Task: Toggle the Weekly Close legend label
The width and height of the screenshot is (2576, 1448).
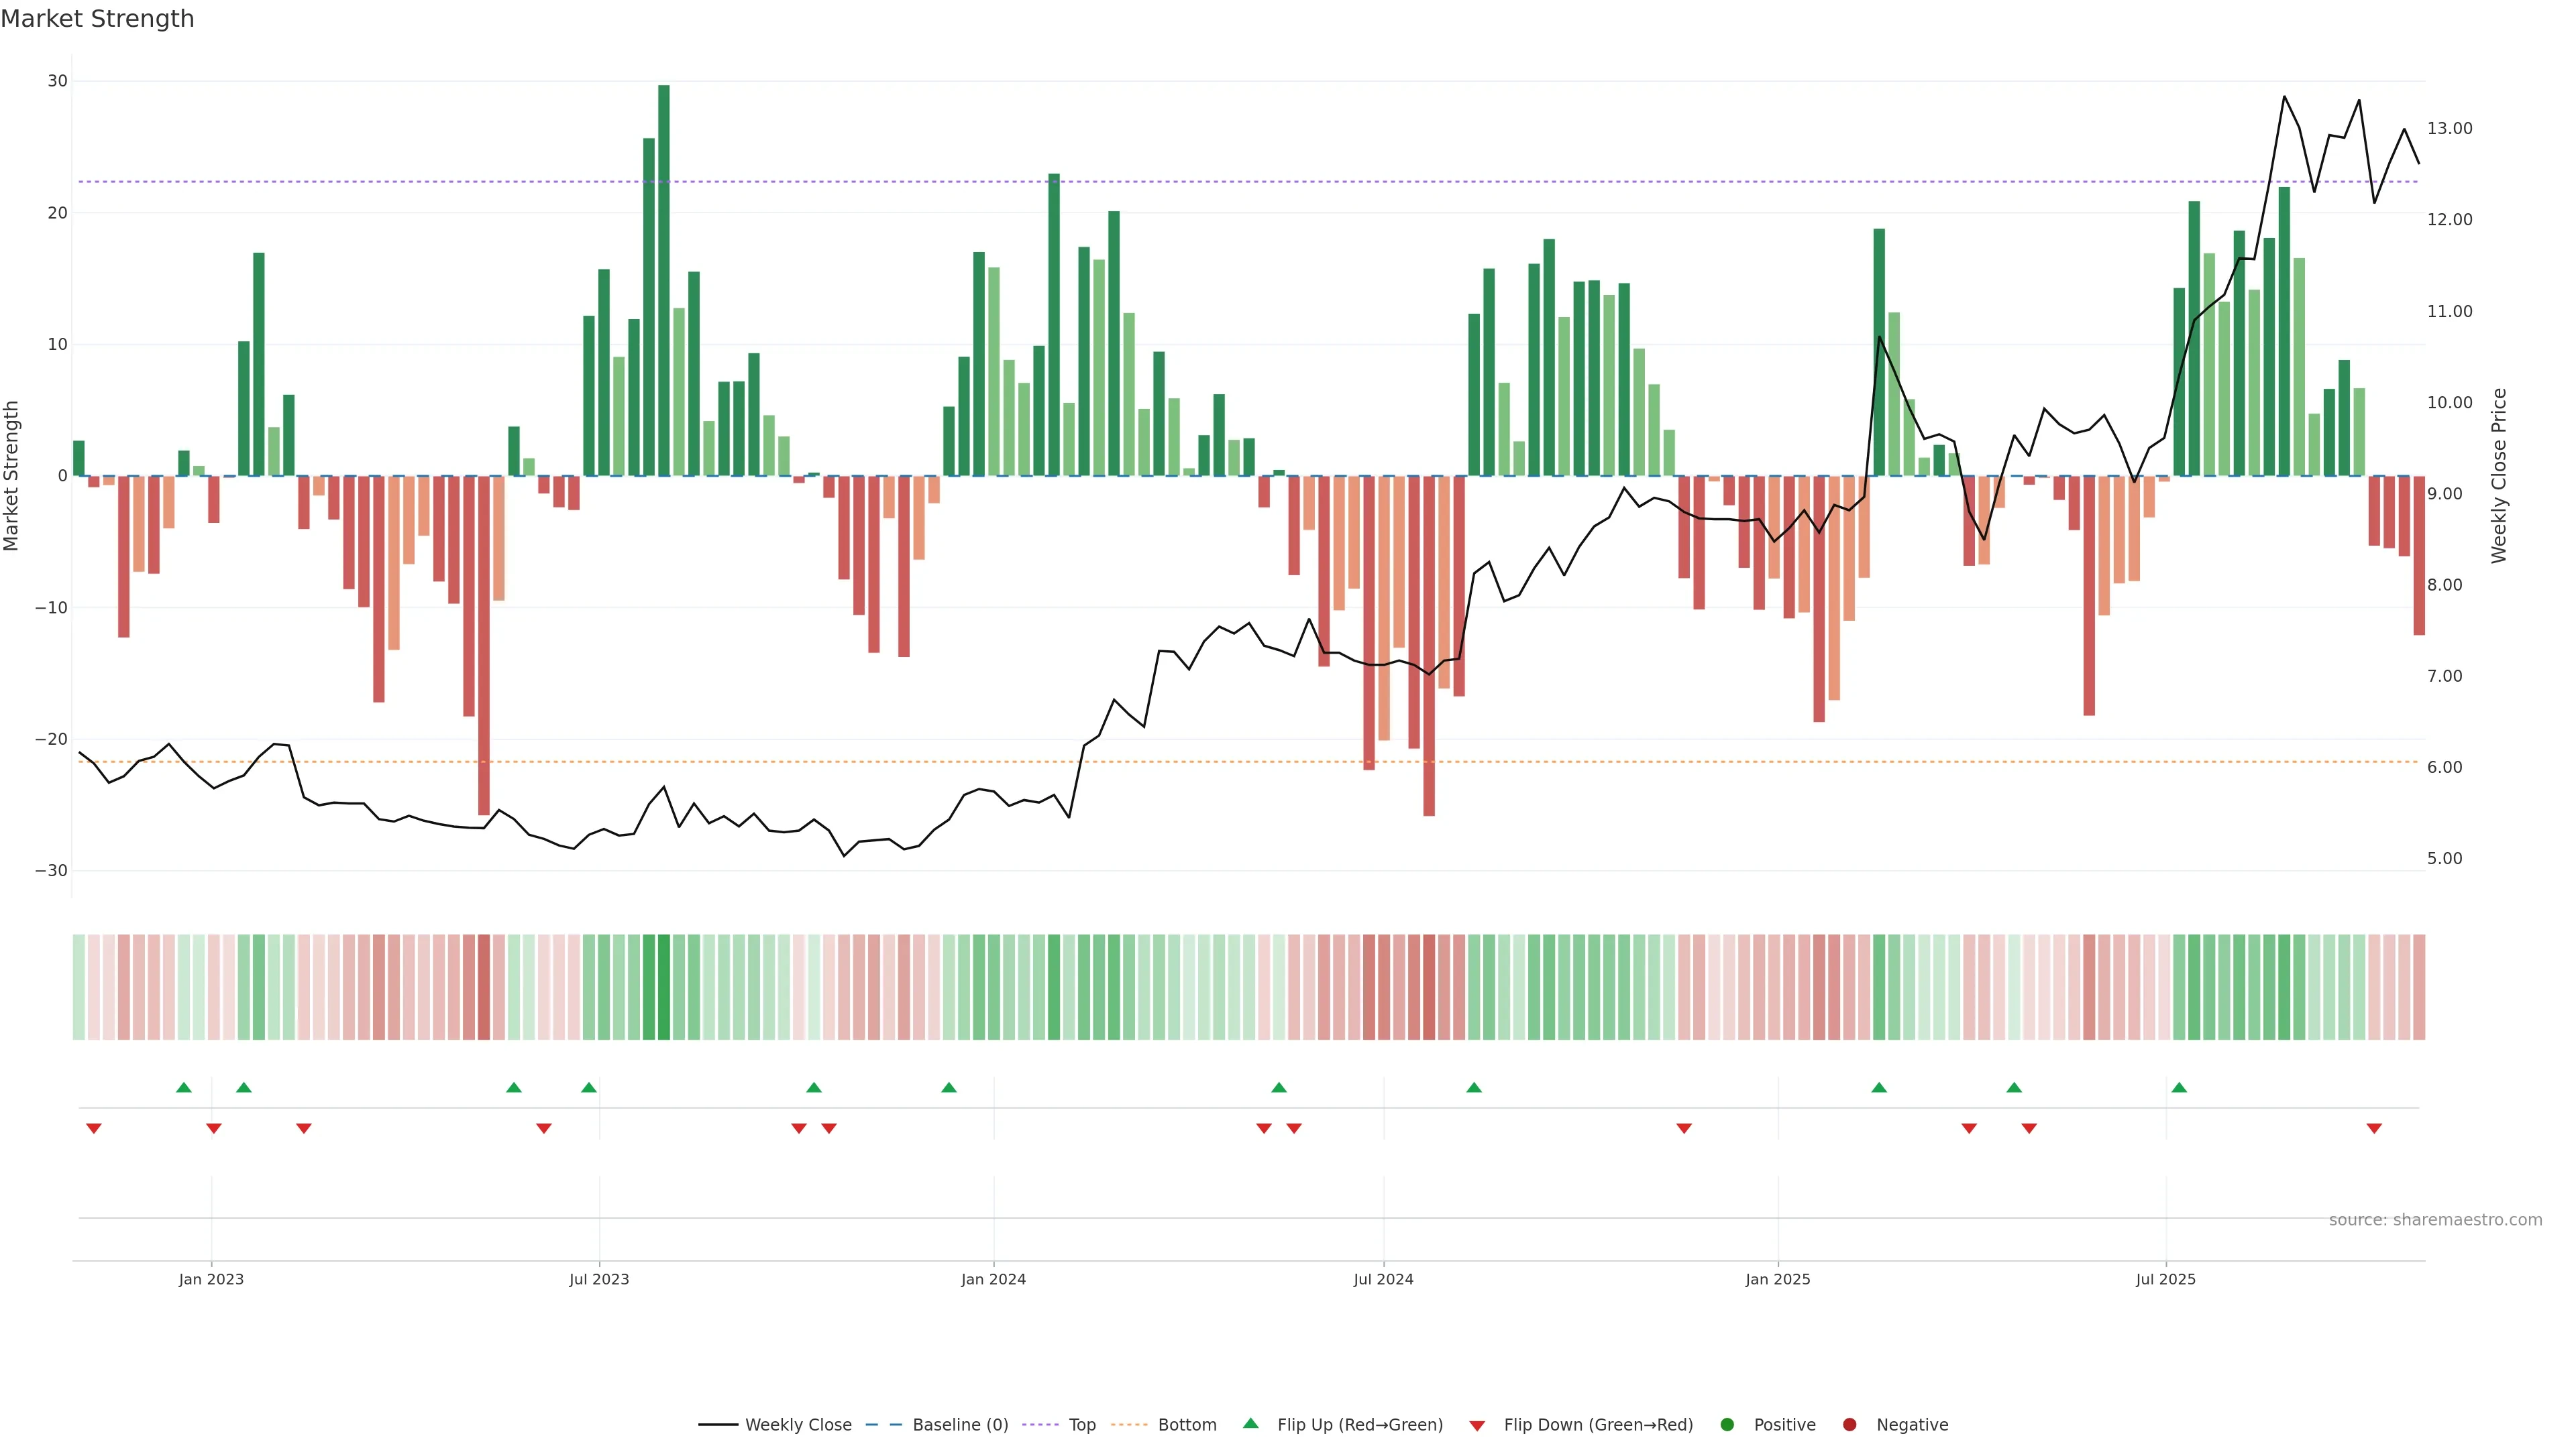Action: tap(798, 1425)
